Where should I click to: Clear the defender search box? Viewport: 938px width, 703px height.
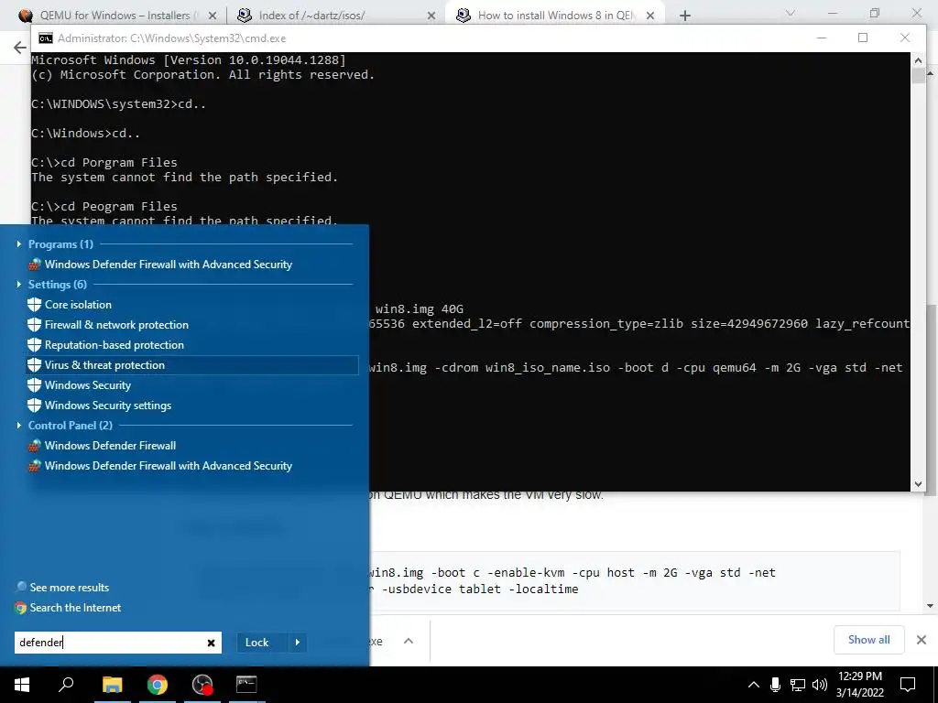pyautogui.click(x=212, y=643)
